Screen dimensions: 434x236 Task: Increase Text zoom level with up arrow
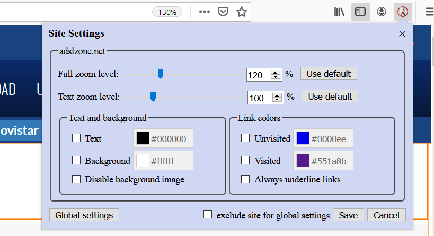click(x=277, y=95)
